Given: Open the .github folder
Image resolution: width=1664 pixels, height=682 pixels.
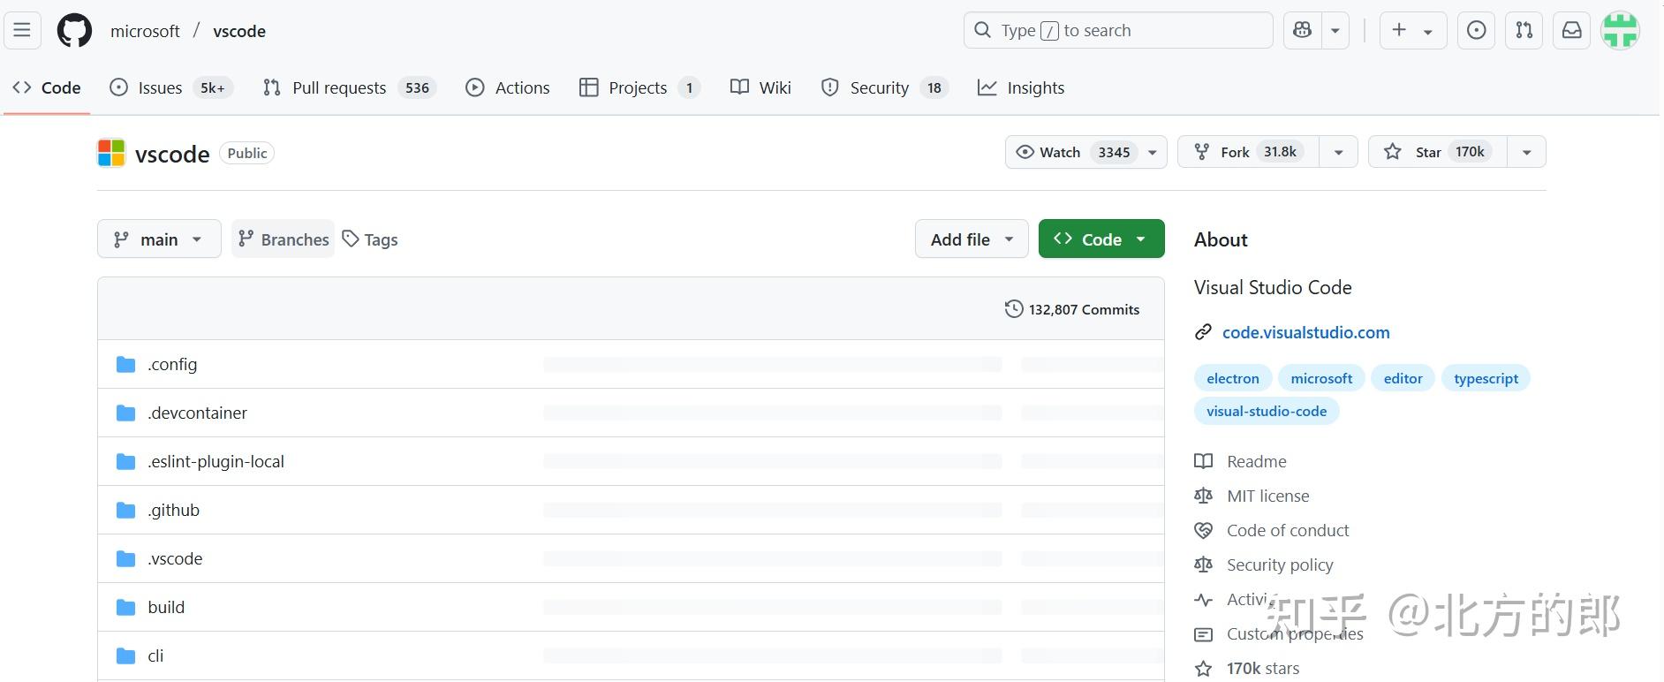Looking at the screenshot, I should (x=174, y=510).
